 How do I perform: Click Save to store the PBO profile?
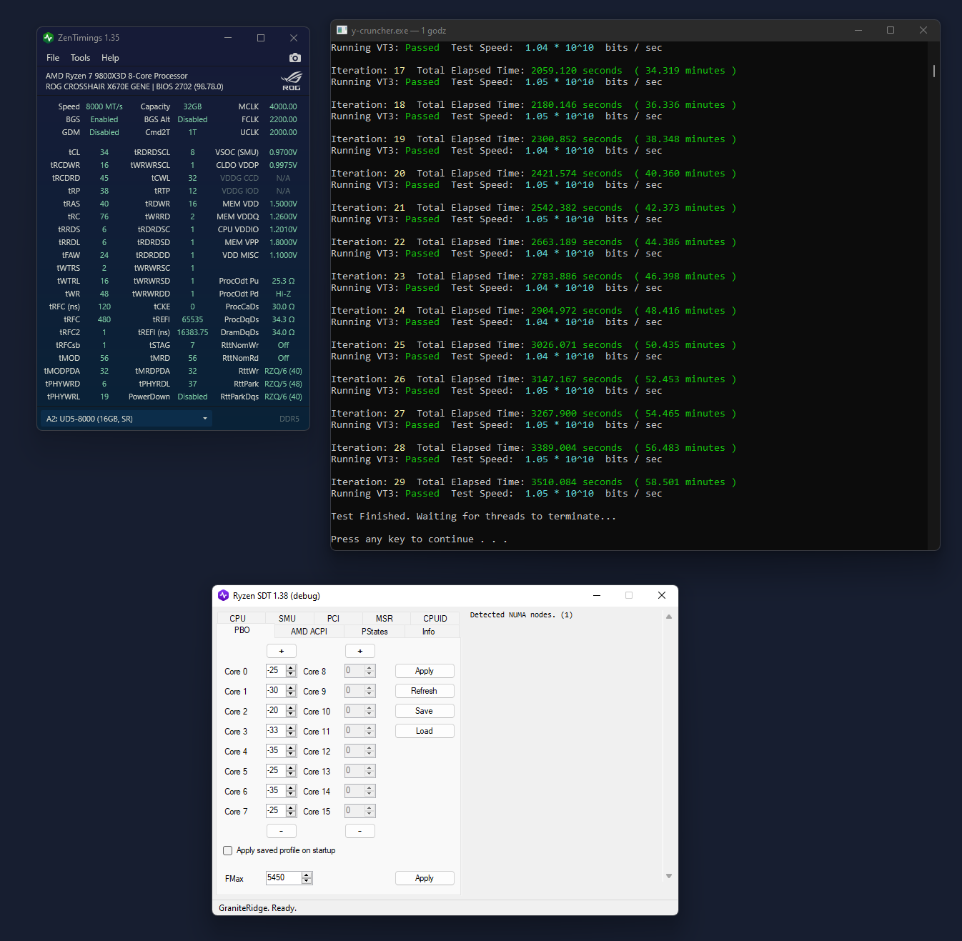424,711
